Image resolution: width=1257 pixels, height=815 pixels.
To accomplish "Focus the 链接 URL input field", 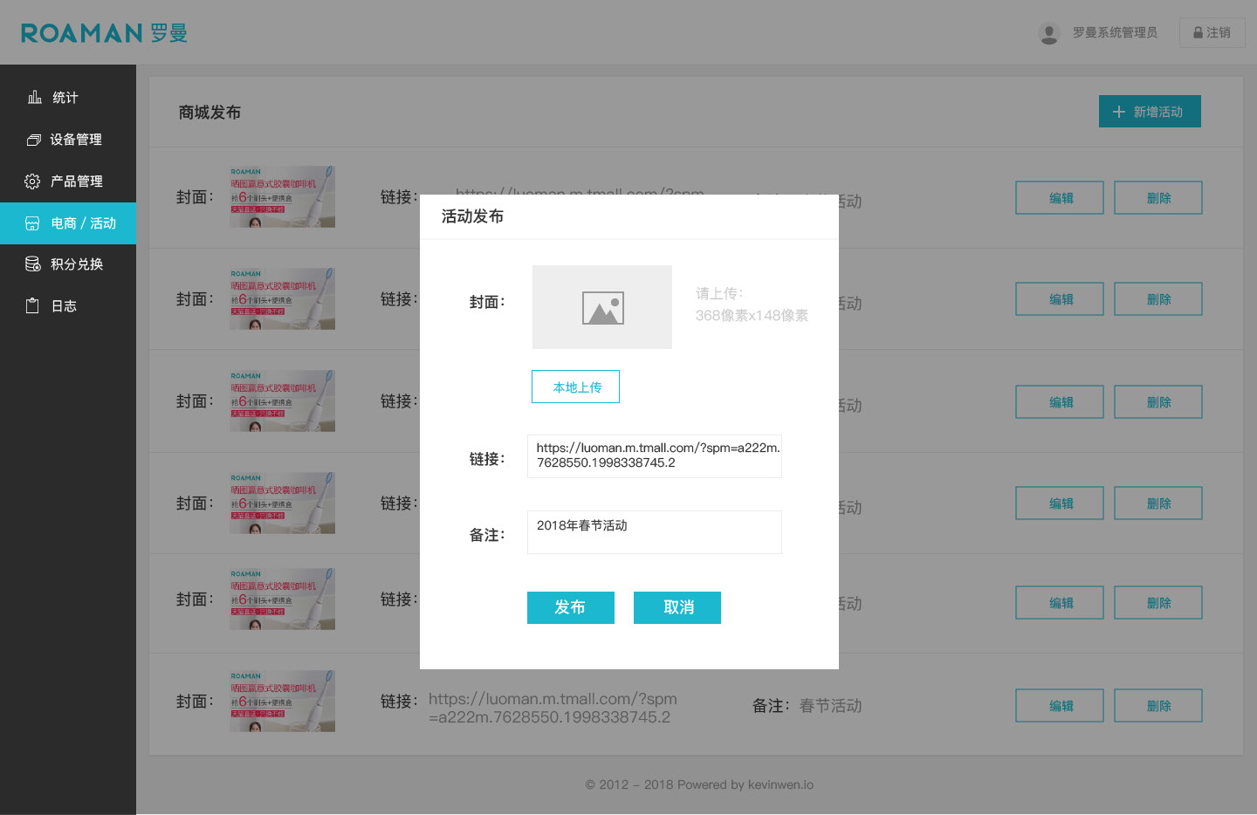I will (x=654, y=456).
